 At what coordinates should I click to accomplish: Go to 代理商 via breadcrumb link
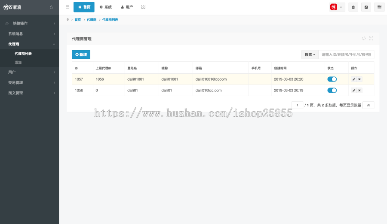92,20
